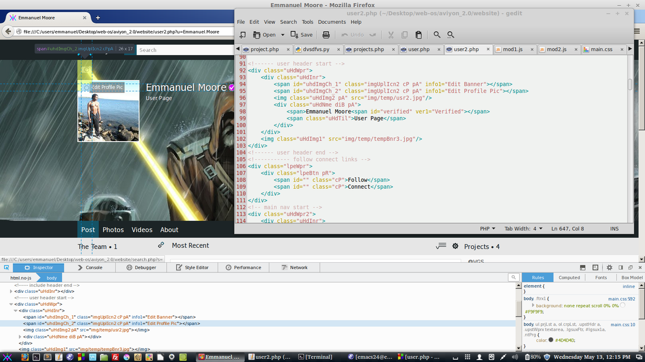Paste the clipboard contents in gedit
The width and height of the screenshot is (645, 362).
(x=419, y=35)
